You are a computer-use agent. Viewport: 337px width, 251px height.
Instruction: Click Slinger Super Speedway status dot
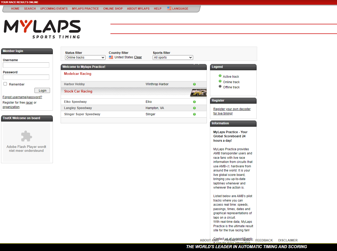[194, 114]
